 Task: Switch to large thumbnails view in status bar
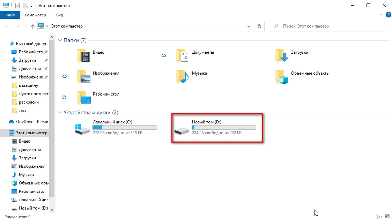387,217
